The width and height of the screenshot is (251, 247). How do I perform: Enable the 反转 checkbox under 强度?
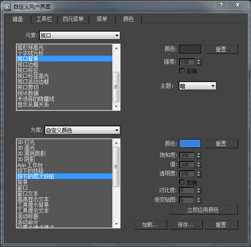(182, 71)
